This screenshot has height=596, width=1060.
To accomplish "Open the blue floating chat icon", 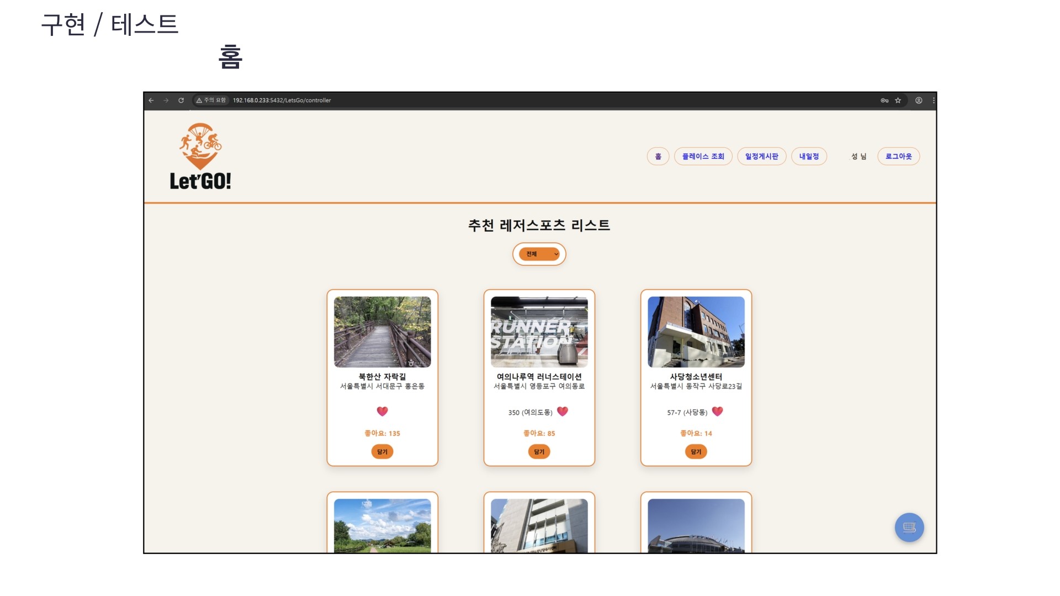I will (x=909, y=528).
